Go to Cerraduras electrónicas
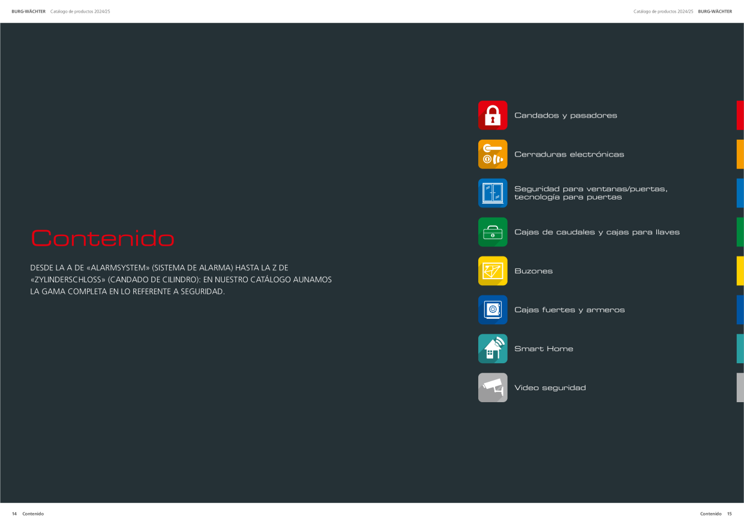744x525 pixels. (x=569, y=155)
